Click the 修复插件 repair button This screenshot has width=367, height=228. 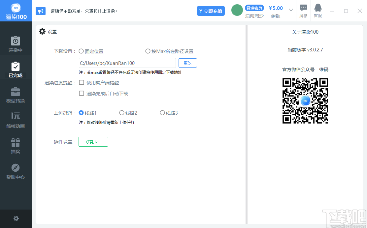(x=93, y=142)
